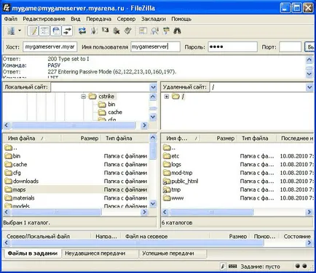Select the bin folder in local tree
Image resolution: width=316 pixels, height=273 pixels.
pos(111,105)
